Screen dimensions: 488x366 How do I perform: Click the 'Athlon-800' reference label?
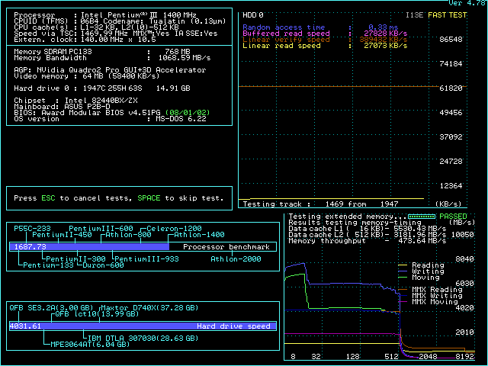[129, 235]
